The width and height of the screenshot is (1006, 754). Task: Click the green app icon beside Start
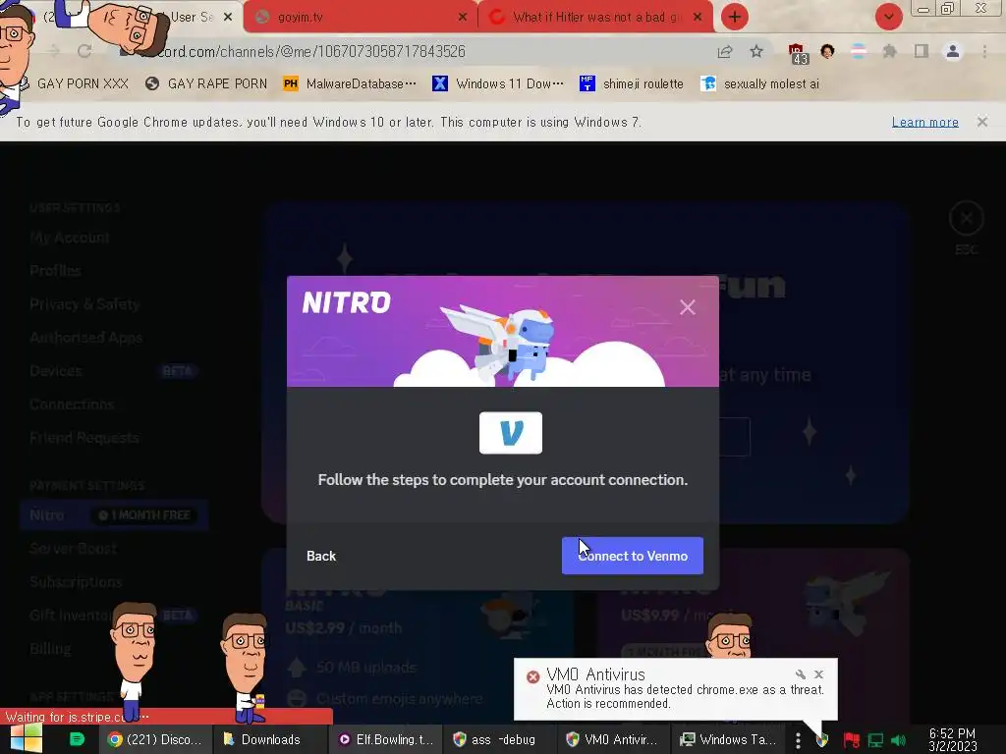[77, 739]
